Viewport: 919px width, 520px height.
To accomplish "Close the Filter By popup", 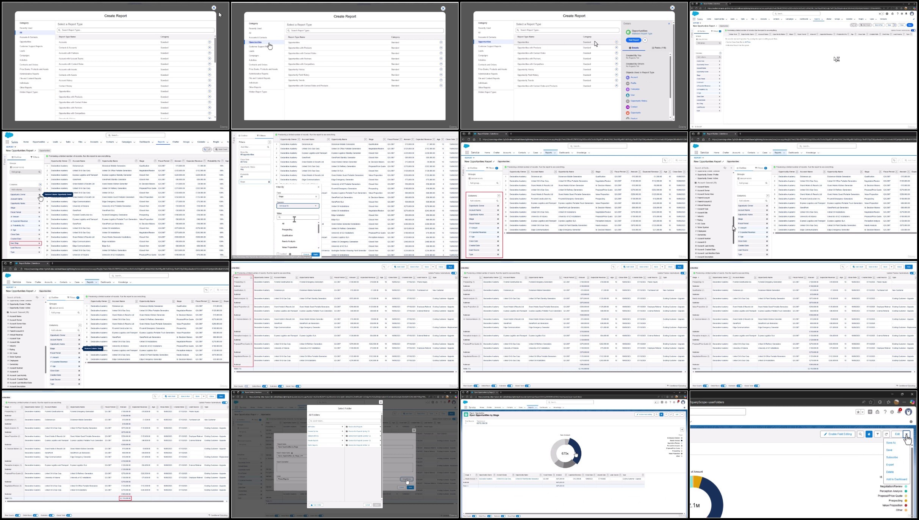I will pyautogui.click(x=318, y=187).
